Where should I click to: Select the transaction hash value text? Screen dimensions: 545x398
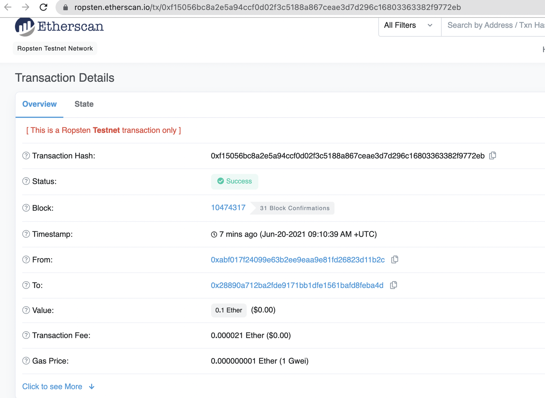[x=347, y=156]
